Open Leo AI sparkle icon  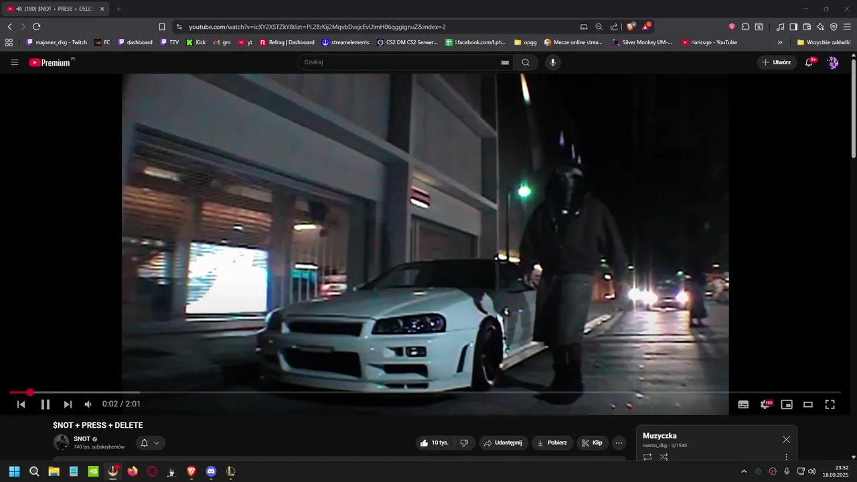(820, 27)
